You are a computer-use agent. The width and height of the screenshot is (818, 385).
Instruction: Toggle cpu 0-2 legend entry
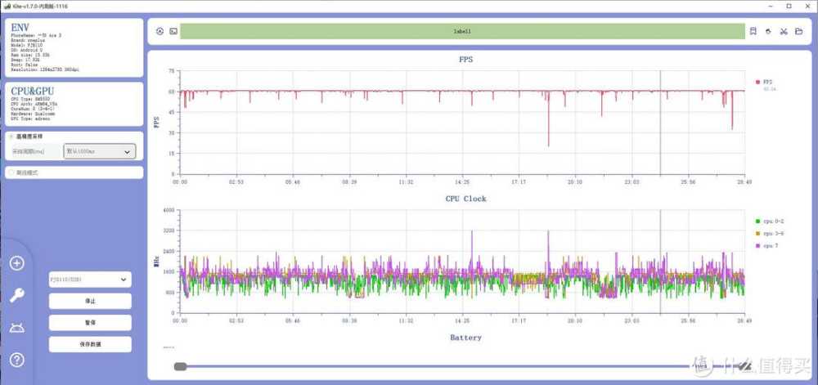(x=769, y=222)
